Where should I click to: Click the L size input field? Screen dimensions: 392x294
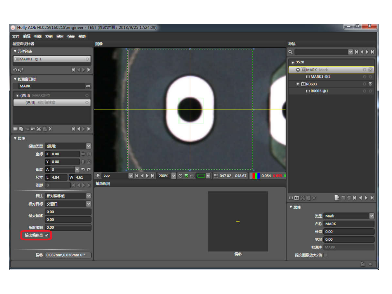coord(59,177)
